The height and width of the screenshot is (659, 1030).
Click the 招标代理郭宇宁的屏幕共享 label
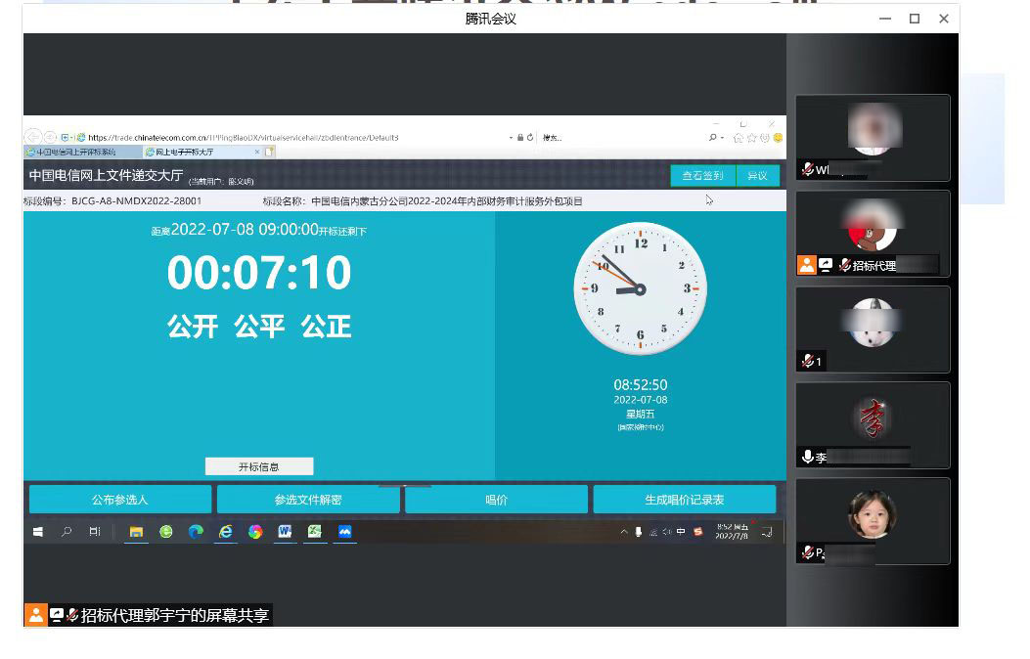(x=175, y=615)
